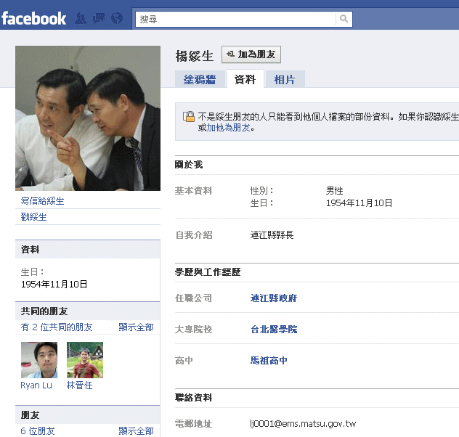Open the 連江縣政府 employer link

274,298
